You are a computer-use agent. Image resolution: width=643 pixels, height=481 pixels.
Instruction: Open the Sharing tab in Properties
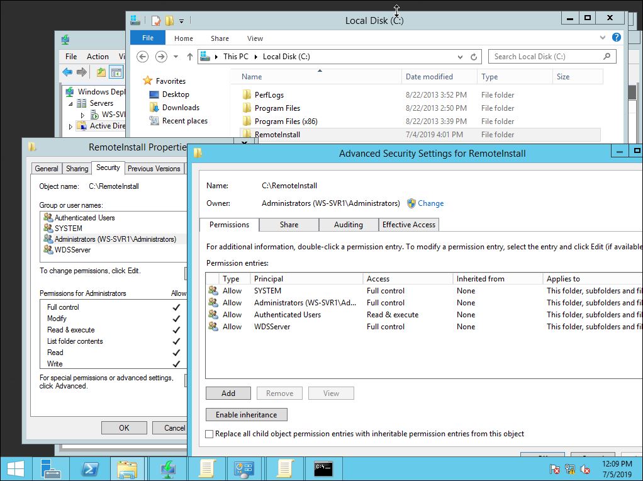point(77,168)
